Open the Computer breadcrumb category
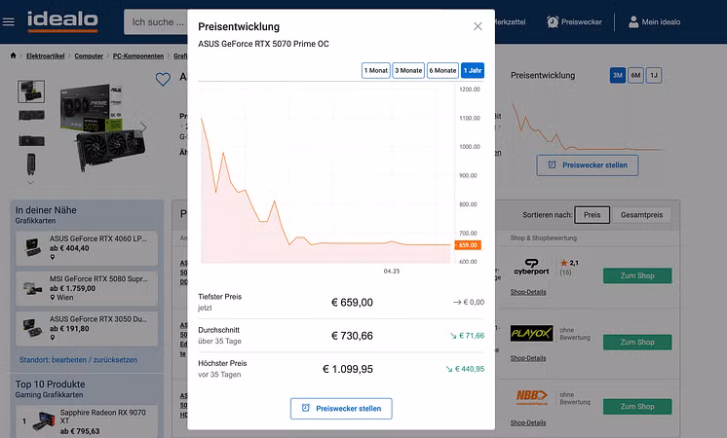 click(x=89, y=55)
